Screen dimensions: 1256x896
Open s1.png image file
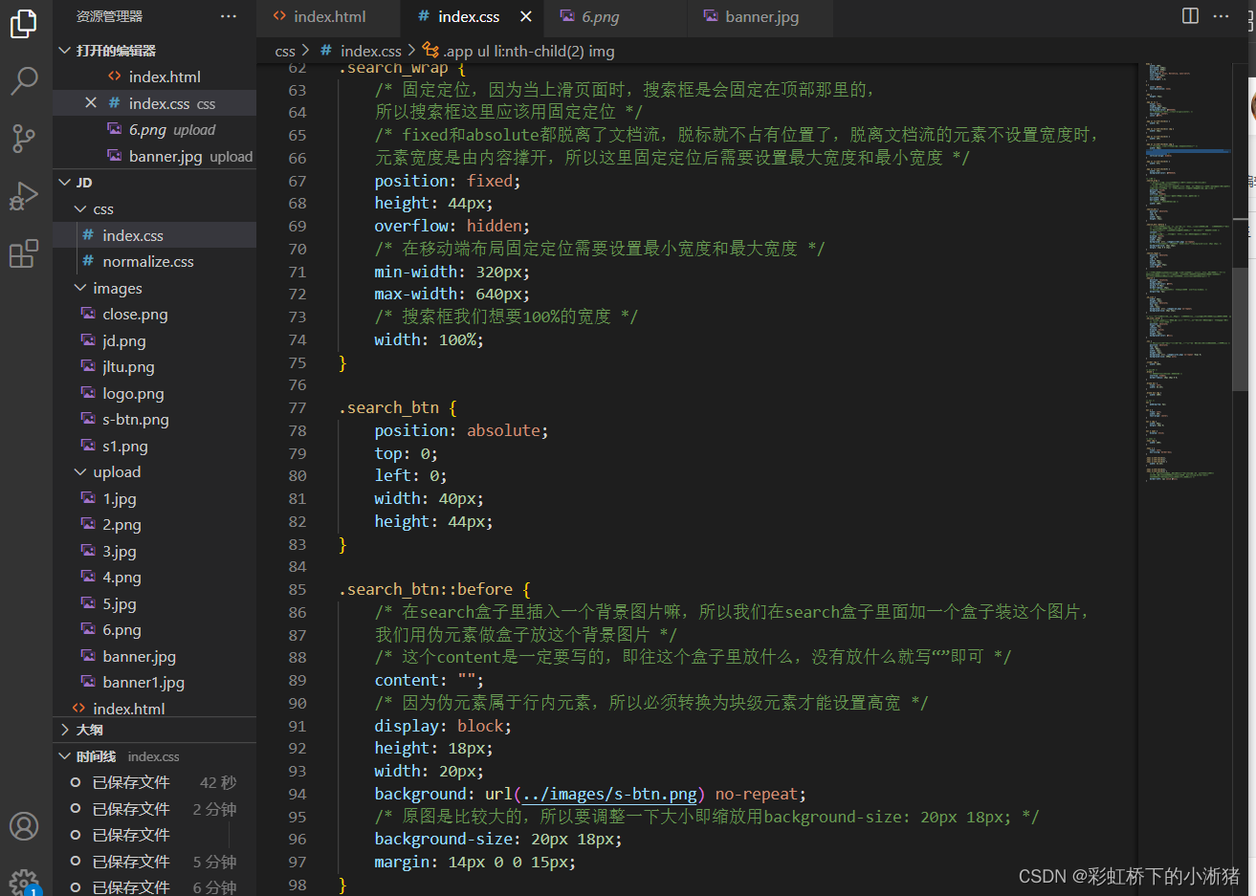tap(154, 446)
